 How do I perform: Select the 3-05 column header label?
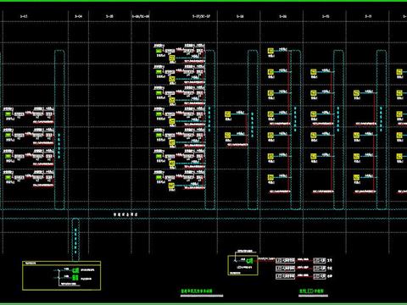click(x=109, y=17)
